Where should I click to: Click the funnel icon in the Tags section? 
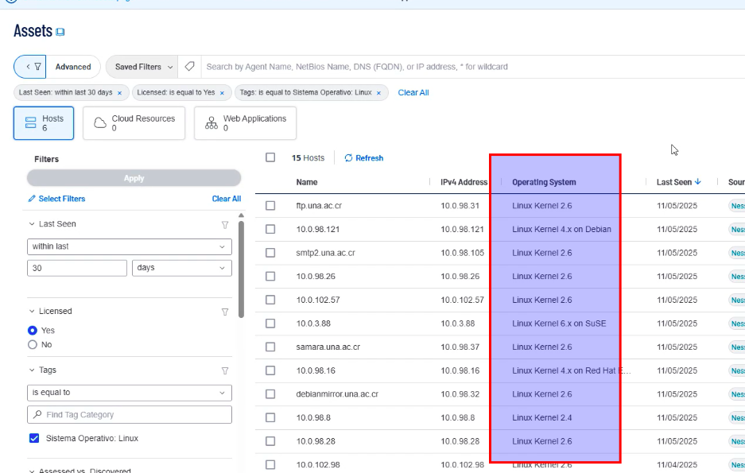tap(225, 370)
